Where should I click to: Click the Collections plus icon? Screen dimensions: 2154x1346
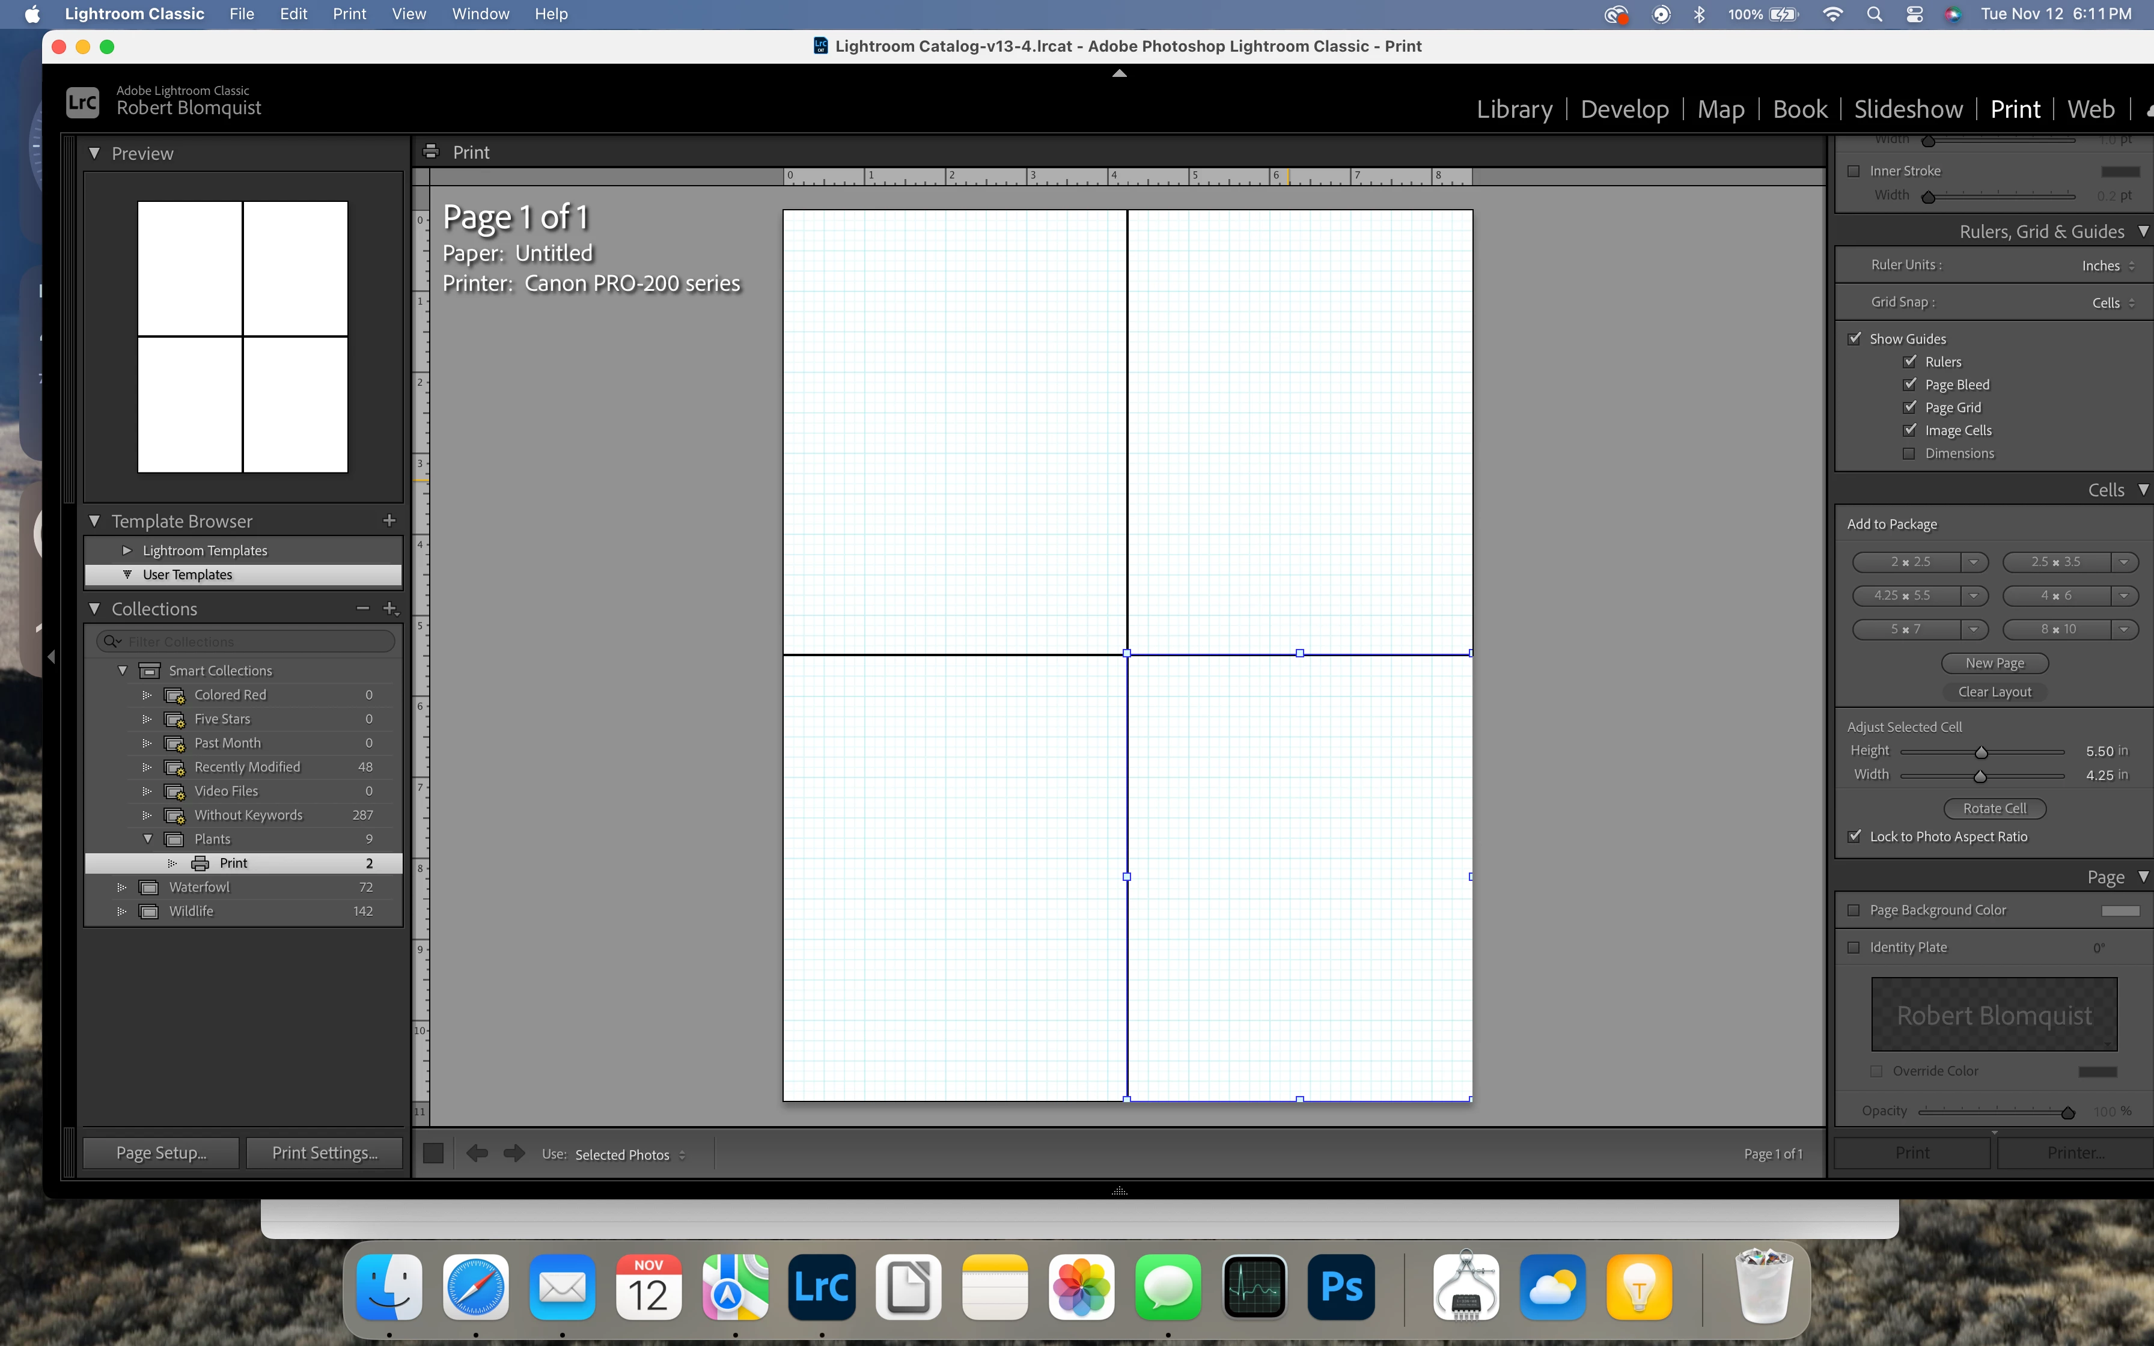pos(390,608)
